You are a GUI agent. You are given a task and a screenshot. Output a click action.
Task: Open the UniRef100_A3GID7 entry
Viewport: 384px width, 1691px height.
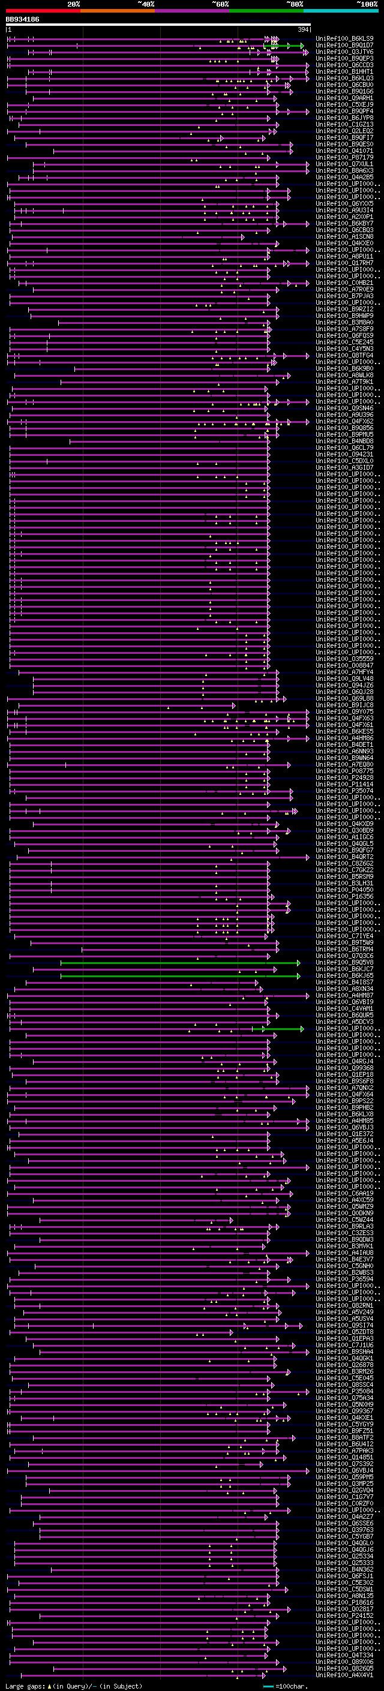tap(344, 467)
